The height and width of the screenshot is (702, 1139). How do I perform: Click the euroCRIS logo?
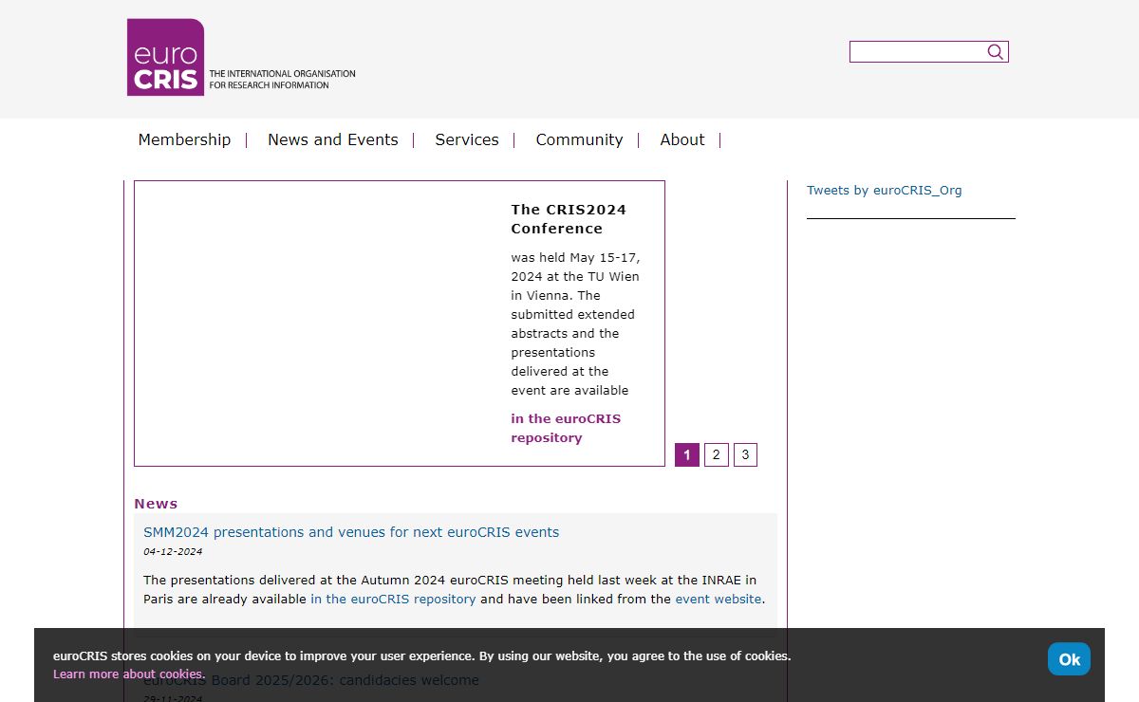pos(166,57)
